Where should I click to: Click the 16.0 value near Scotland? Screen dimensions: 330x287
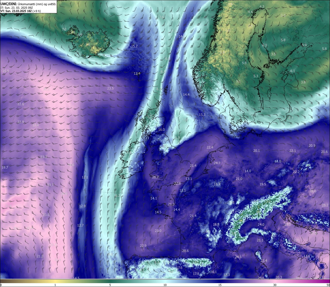(161, 129)
